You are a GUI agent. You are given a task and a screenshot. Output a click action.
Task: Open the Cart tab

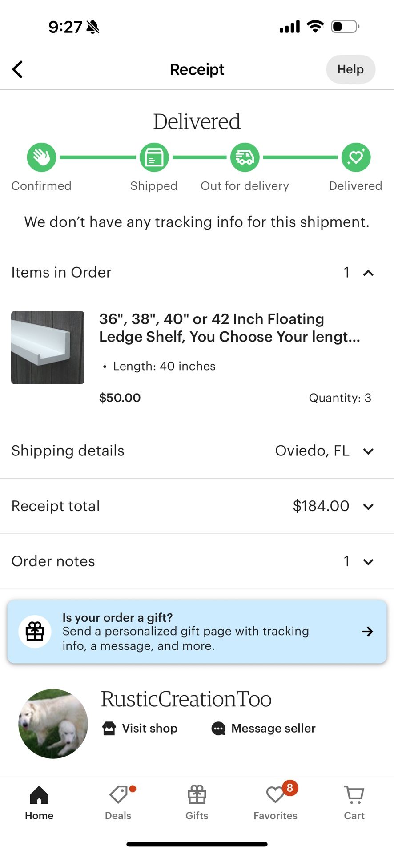354,803
